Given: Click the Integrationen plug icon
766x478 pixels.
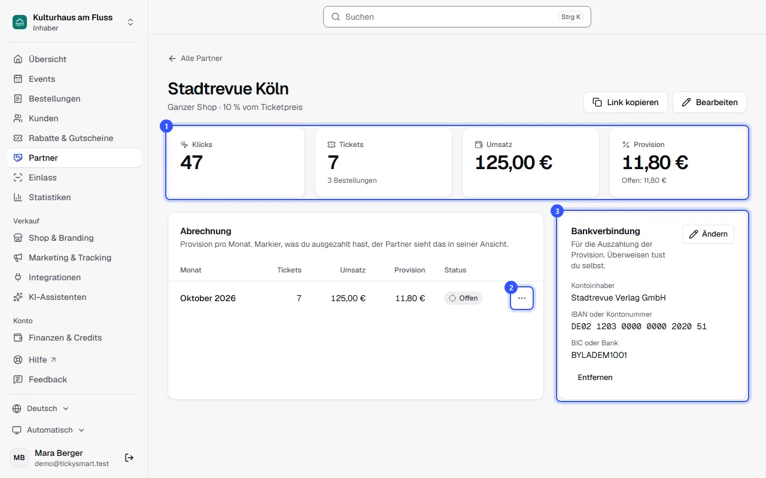Looking at the screenshot, I should 18,277.
